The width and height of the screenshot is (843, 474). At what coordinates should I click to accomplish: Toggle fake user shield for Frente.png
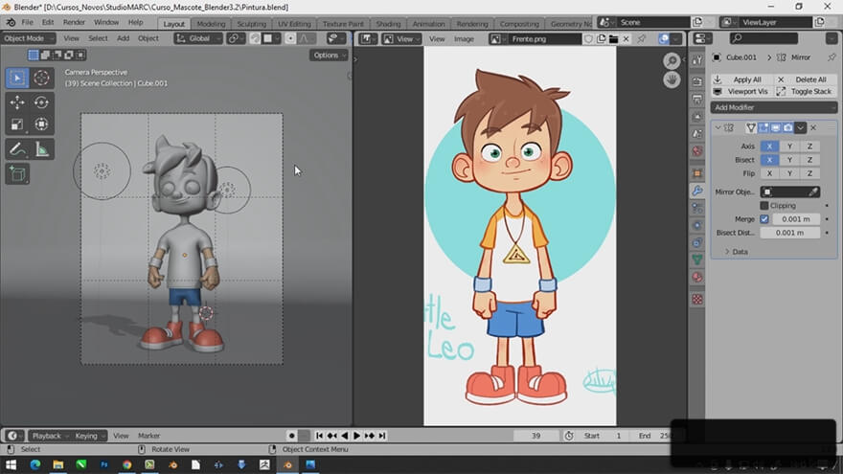click(x=589, y=38)
